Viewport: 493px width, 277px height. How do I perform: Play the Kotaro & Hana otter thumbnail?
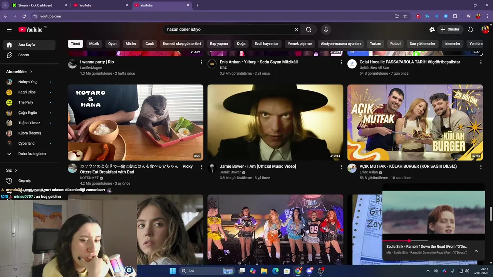coord(136,122)
